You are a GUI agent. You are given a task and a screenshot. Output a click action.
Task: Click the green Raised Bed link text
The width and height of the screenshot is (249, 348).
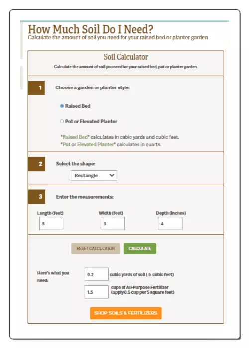pos(75,137)
